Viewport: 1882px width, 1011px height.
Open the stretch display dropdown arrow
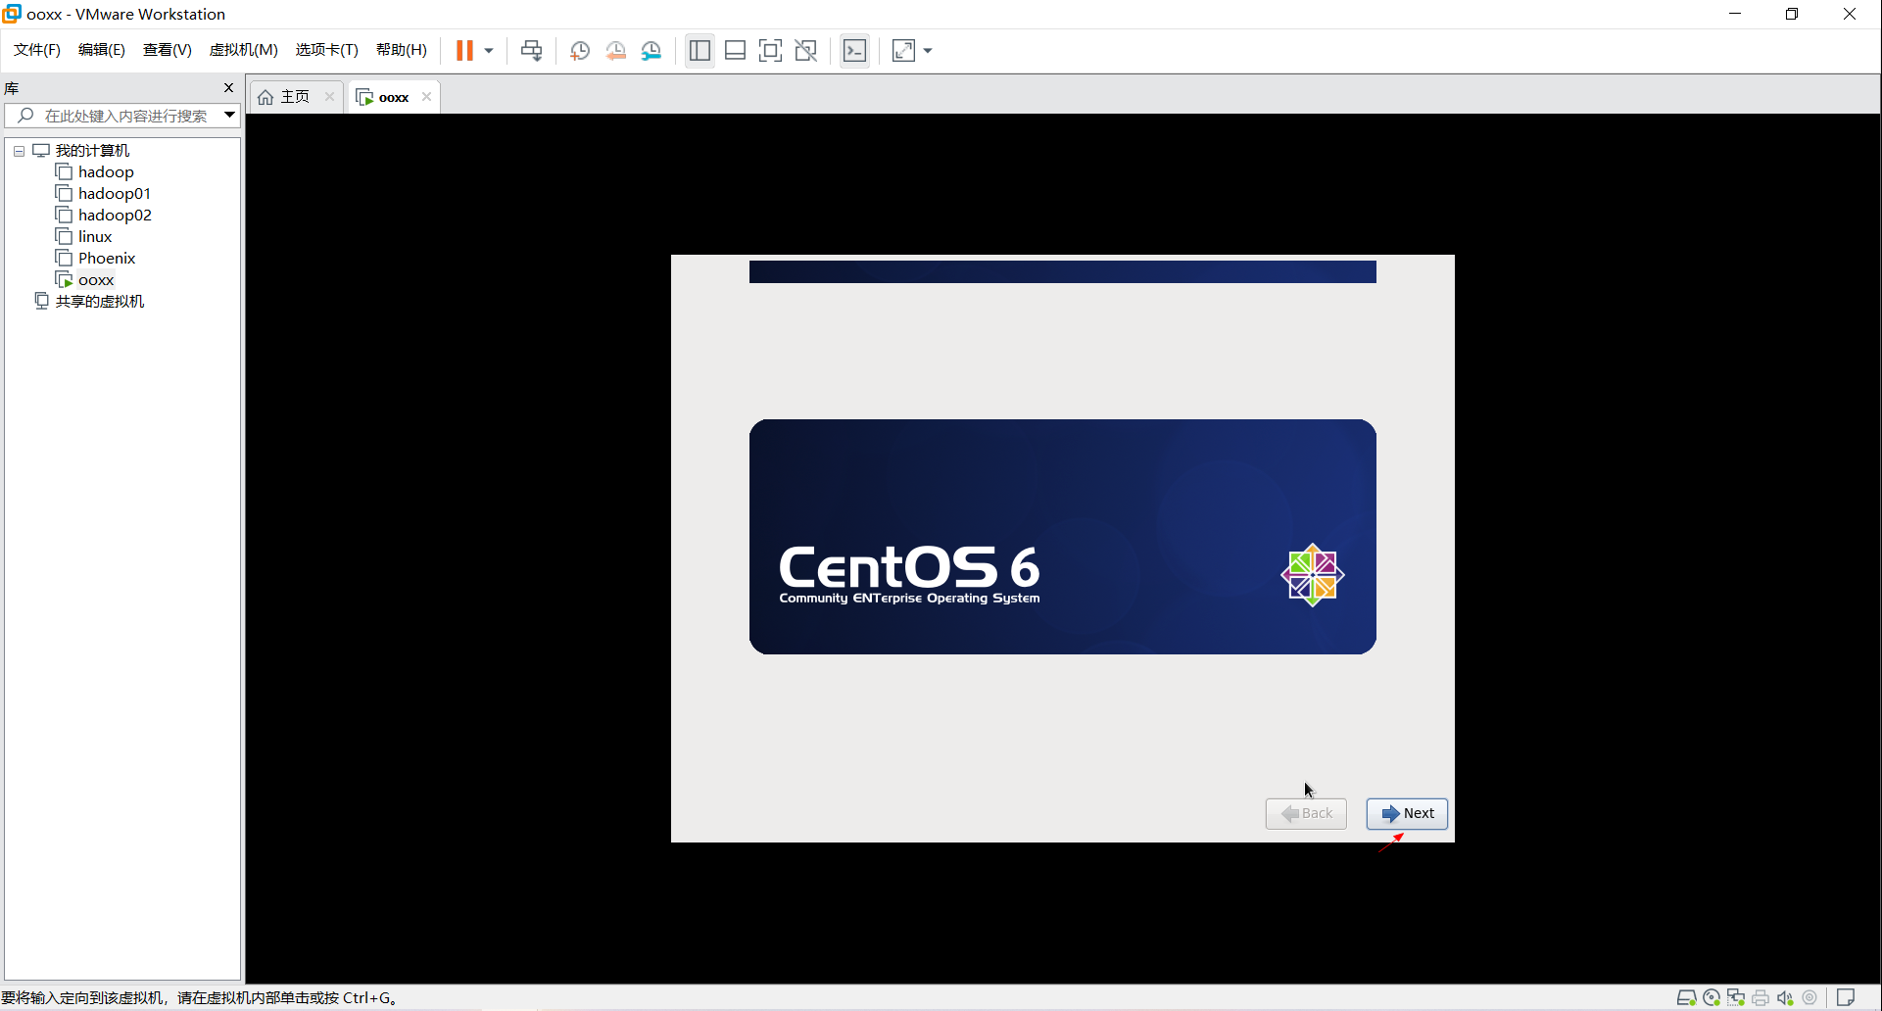tap(928, 51)
